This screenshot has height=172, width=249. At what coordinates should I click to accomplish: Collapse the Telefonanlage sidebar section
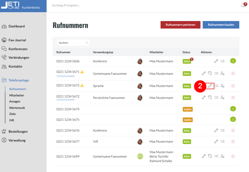pos(18,80)
